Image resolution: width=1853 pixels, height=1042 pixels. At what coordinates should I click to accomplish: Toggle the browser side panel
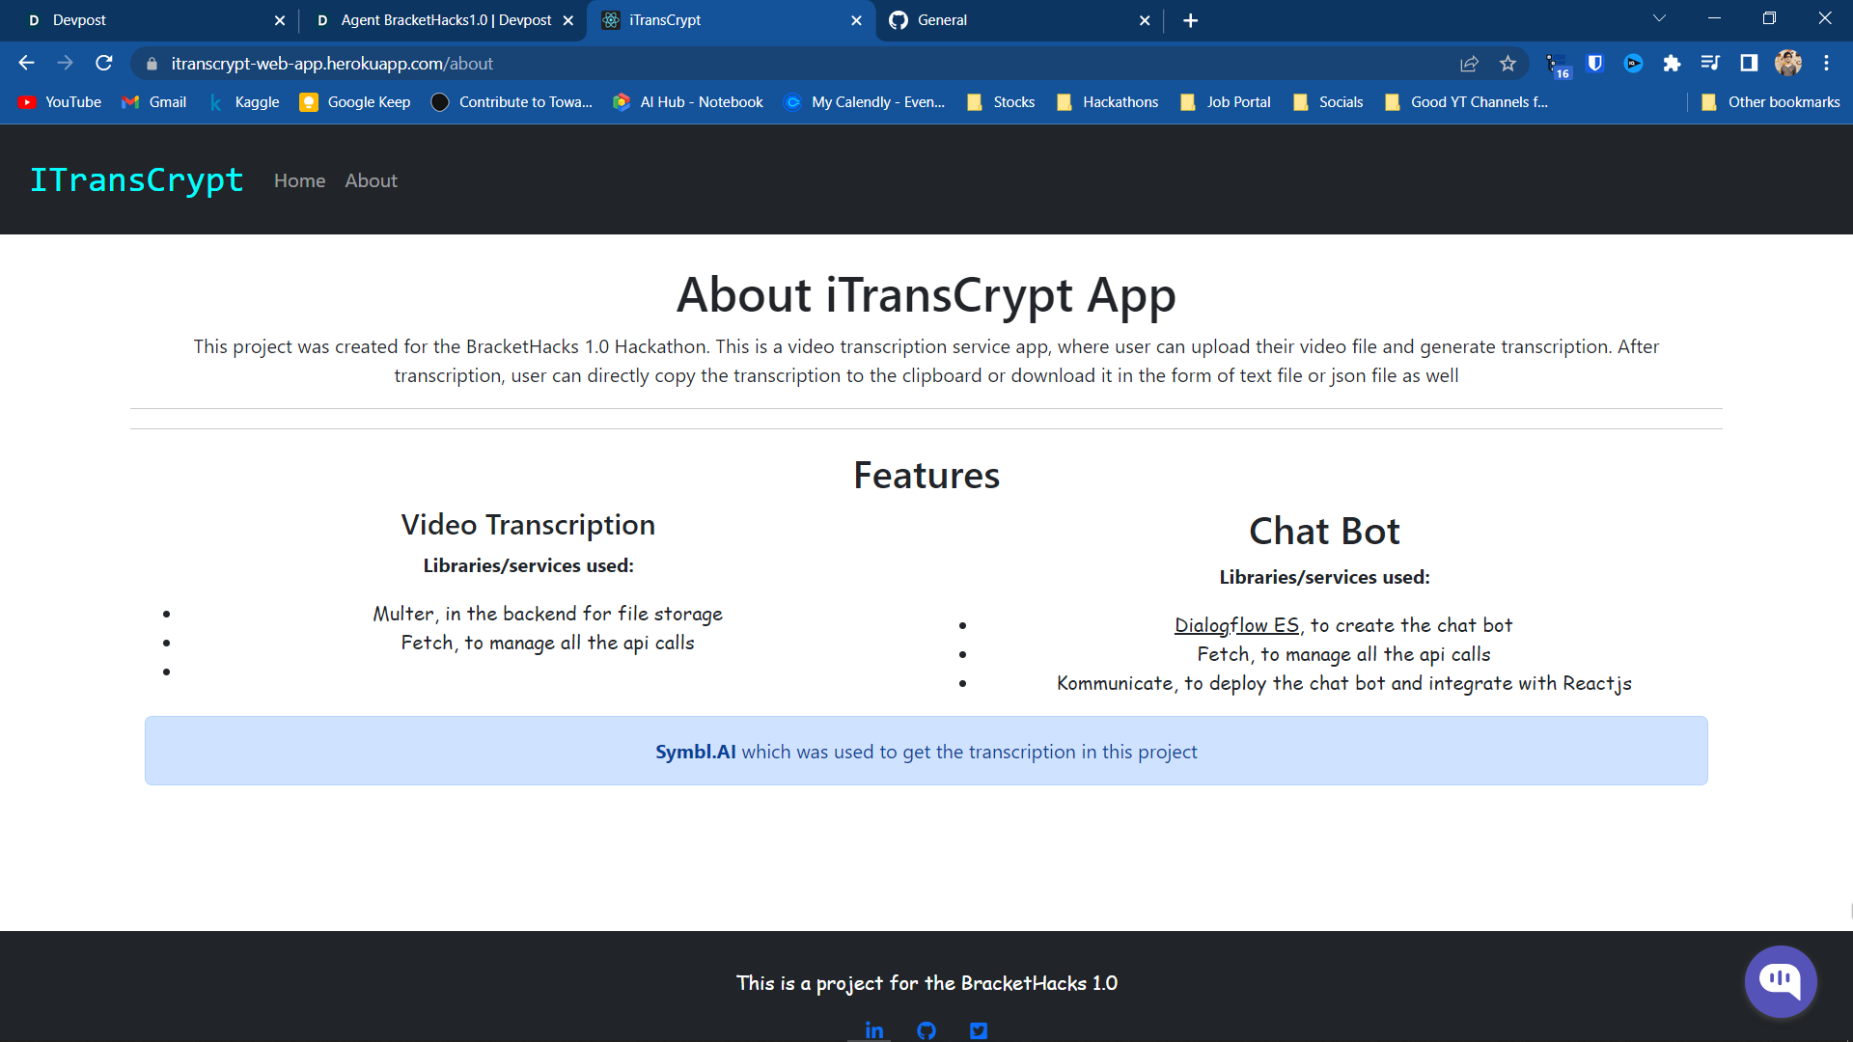(x=1749, y=64)
